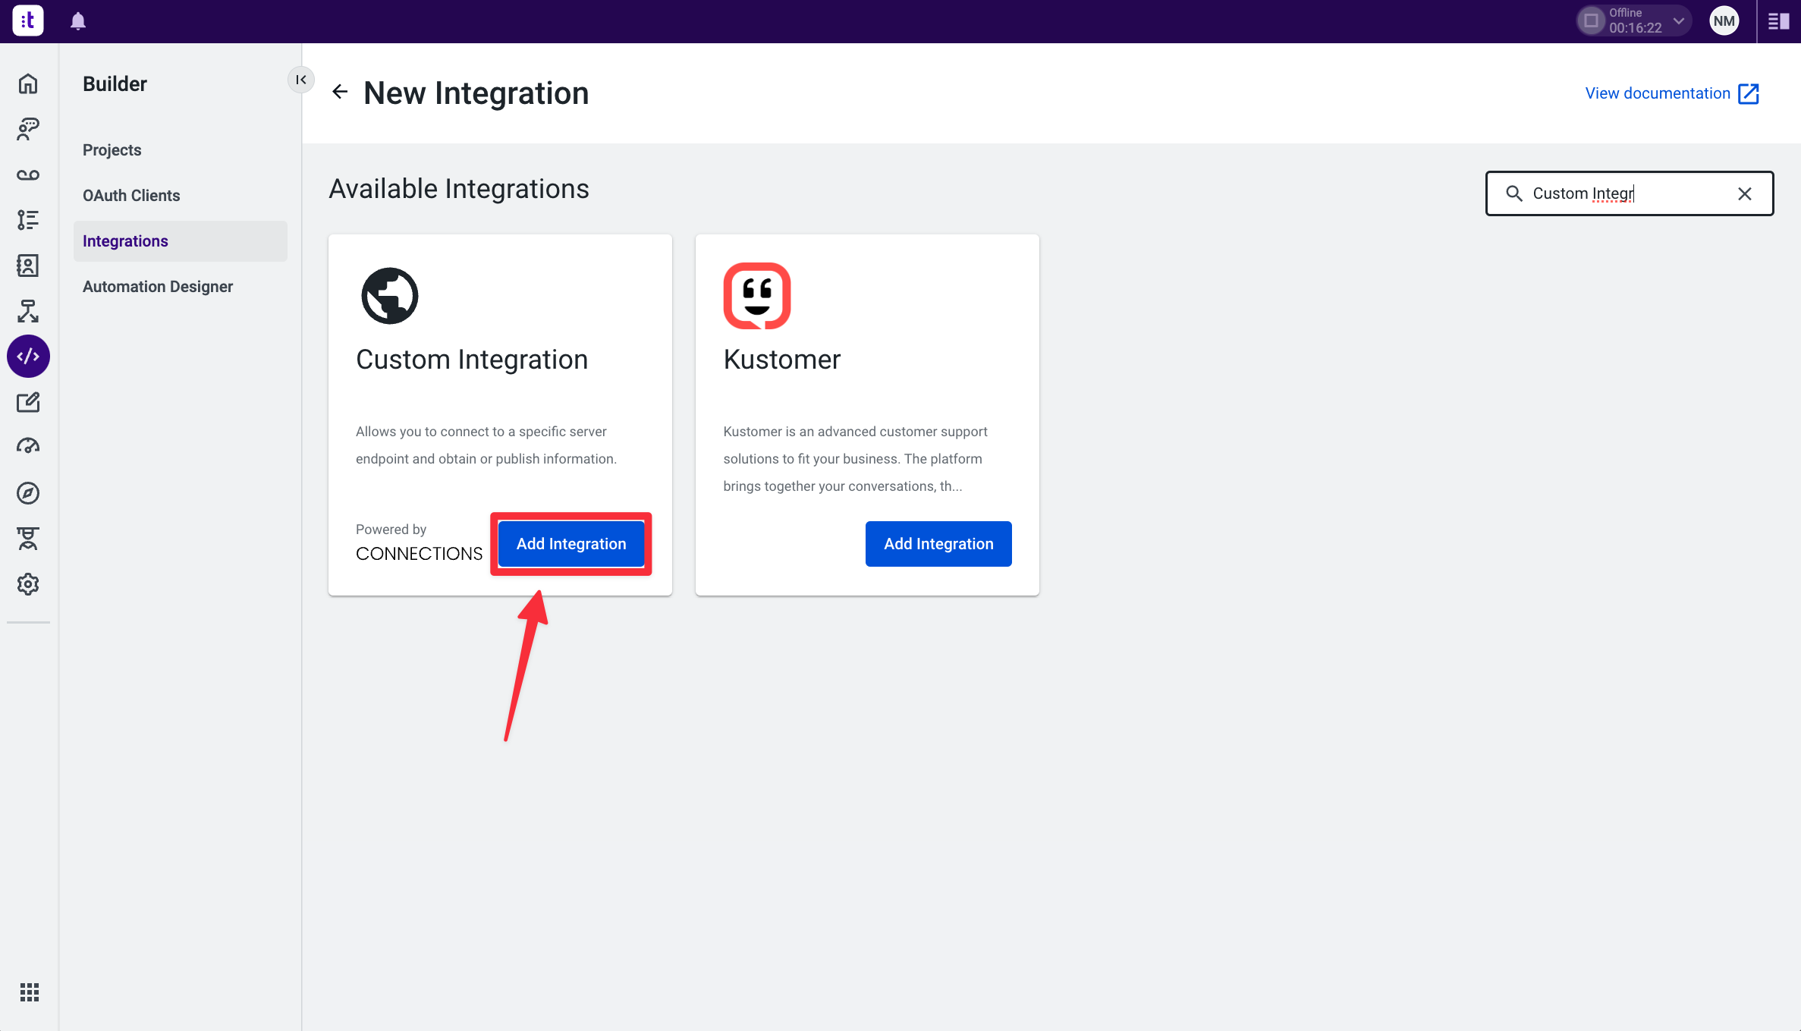The height and width of the screenshot is (1031, 1801).
Task: Open the compass explore icon in sidebar
Action: point(28,493)
